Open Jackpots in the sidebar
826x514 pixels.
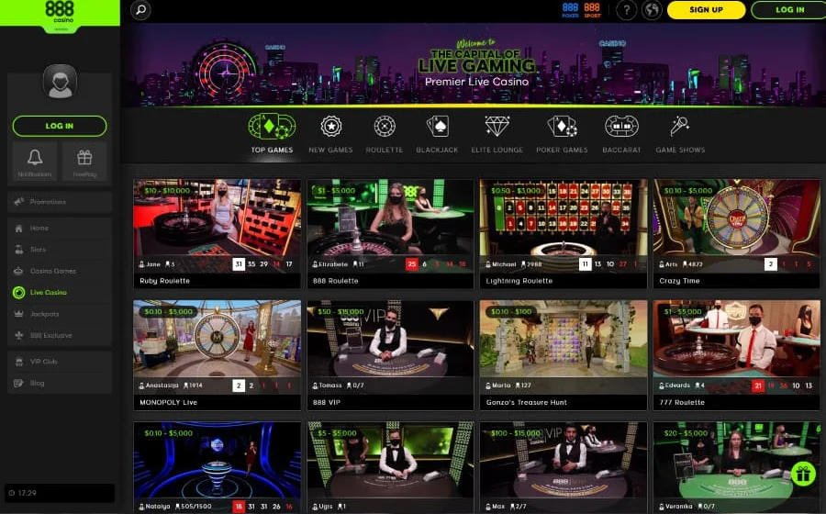click(60, 314)
